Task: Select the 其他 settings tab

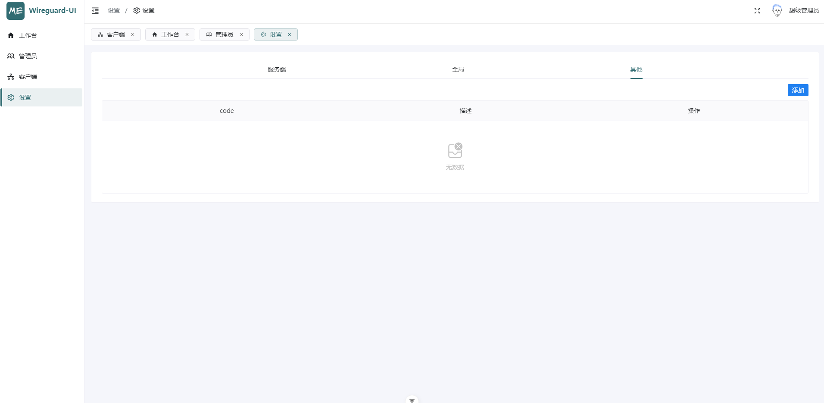Action: [x=636, y=69]
